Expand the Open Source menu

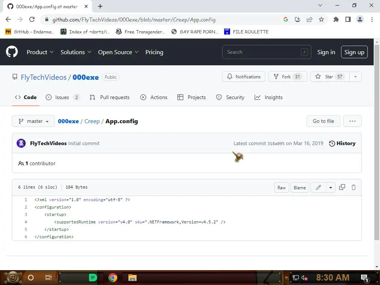tap(118, 52)
